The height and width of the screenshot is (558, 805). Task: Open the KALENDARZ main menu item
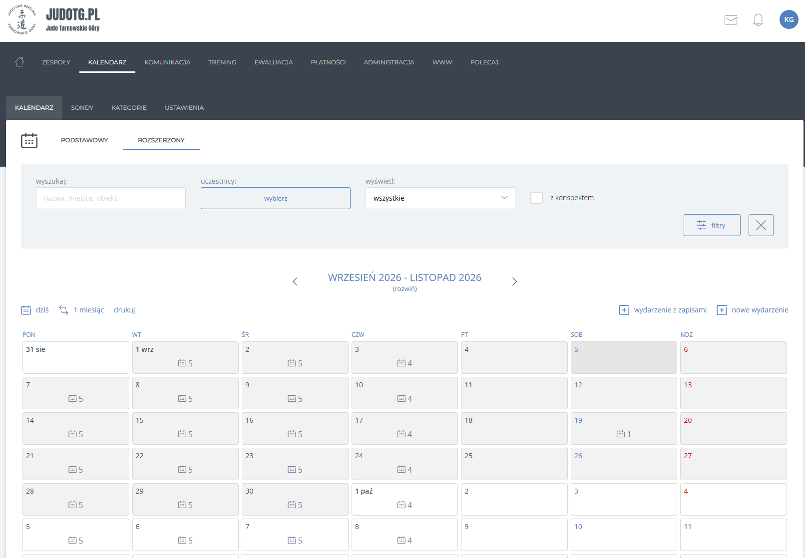click(107, 62)
